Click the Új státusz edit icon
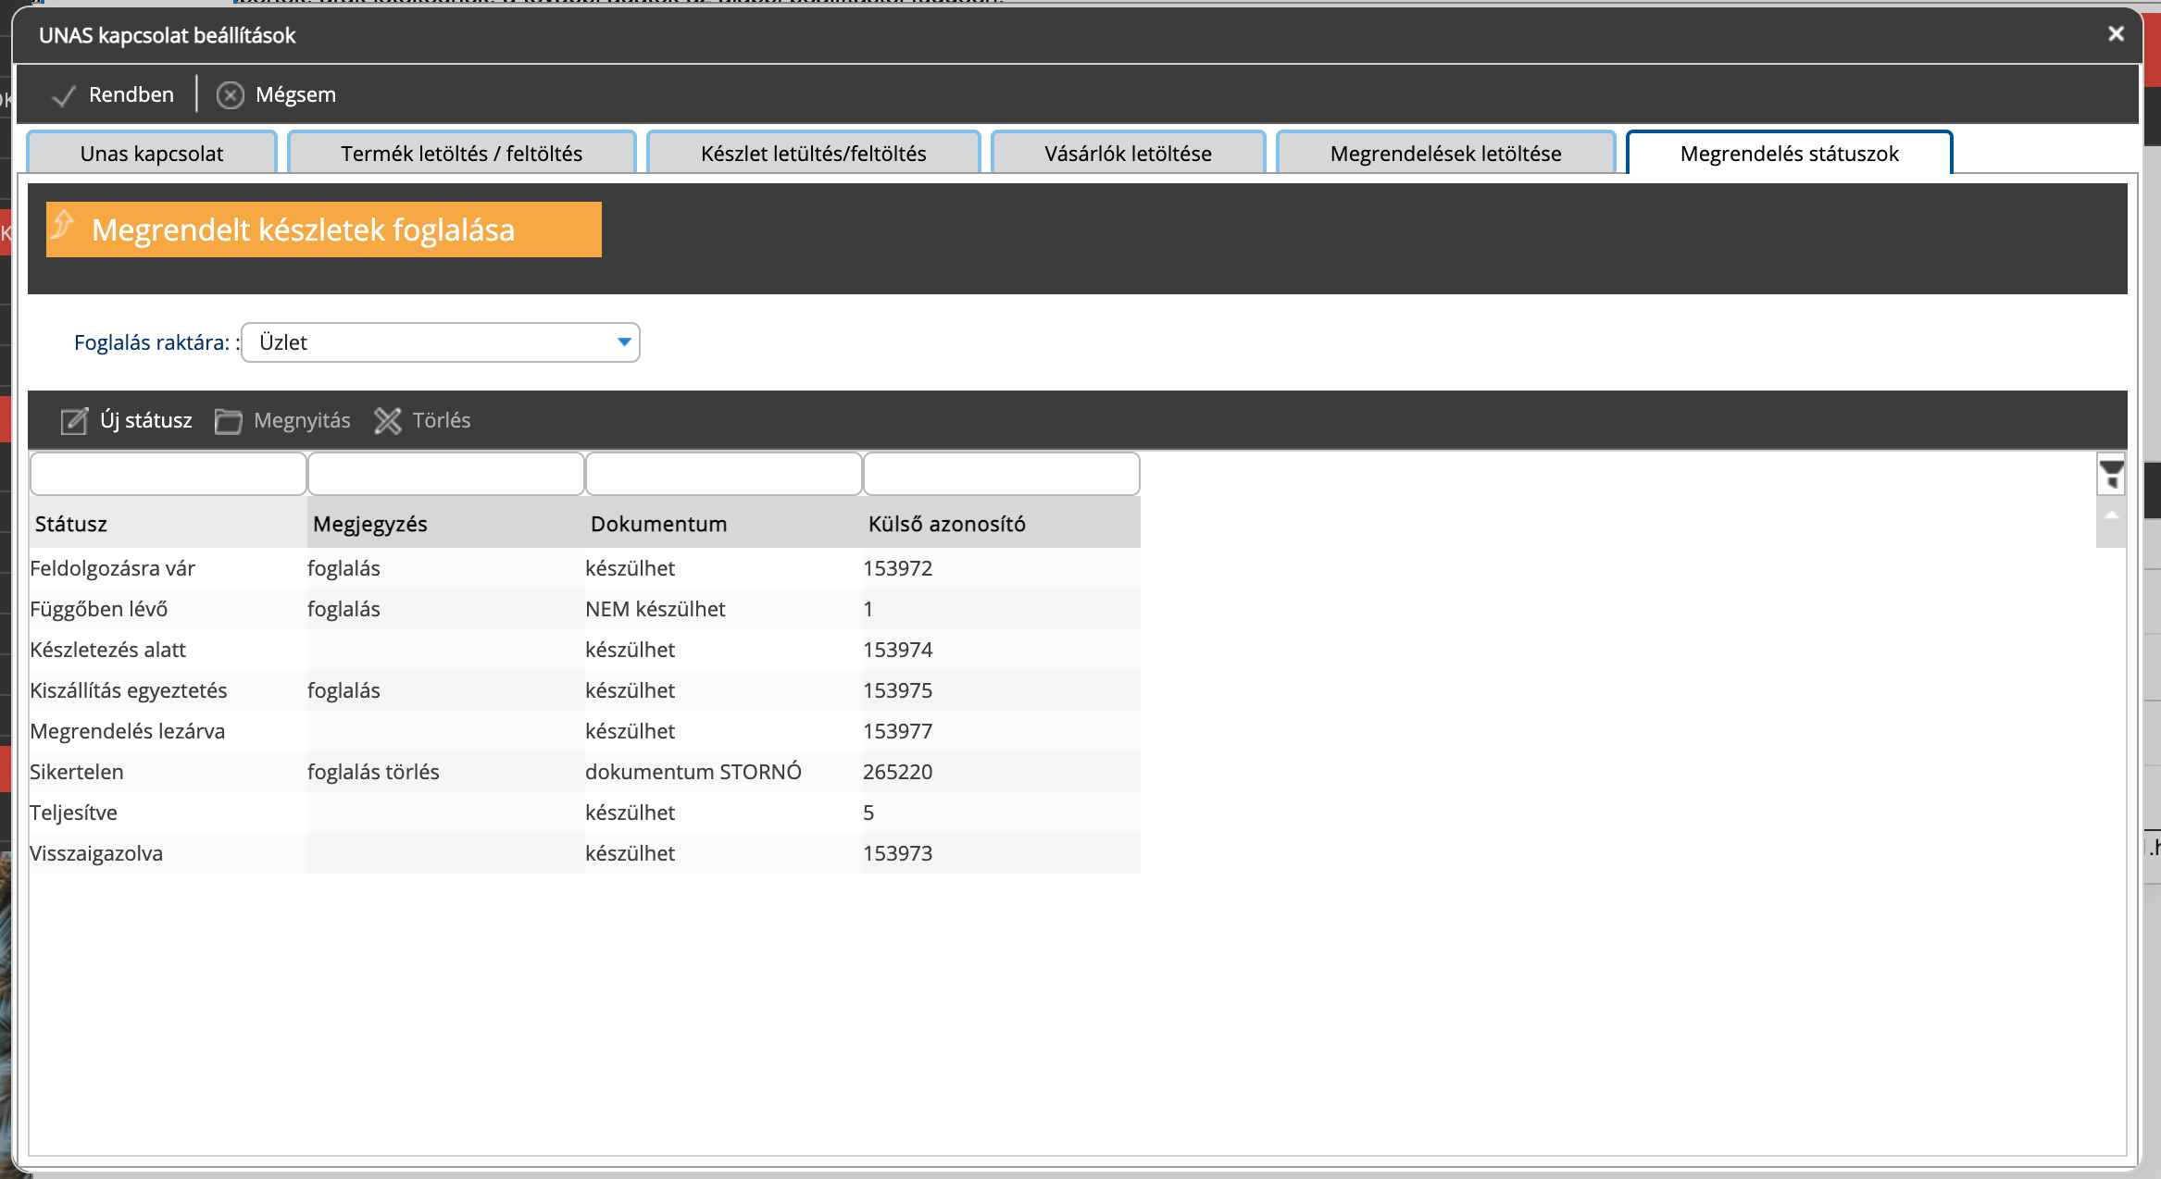This screenshot has height=1179, width=2161. [x=74, y=421]
